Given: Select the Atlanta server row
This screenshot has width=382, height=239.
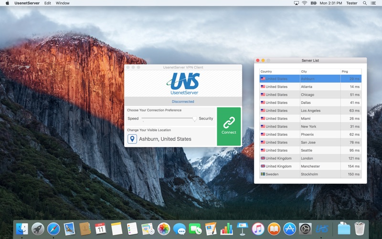Looking at the screenshot, I should tap(310, 87).
